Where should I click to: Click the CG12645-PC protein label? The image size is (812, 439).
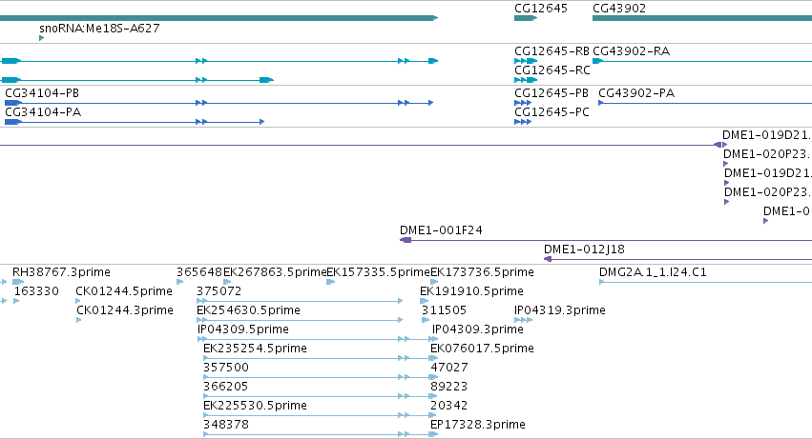pos(552,112)
